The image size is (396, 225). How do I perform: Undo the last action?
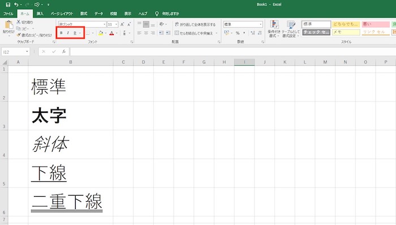coord(16,5)
